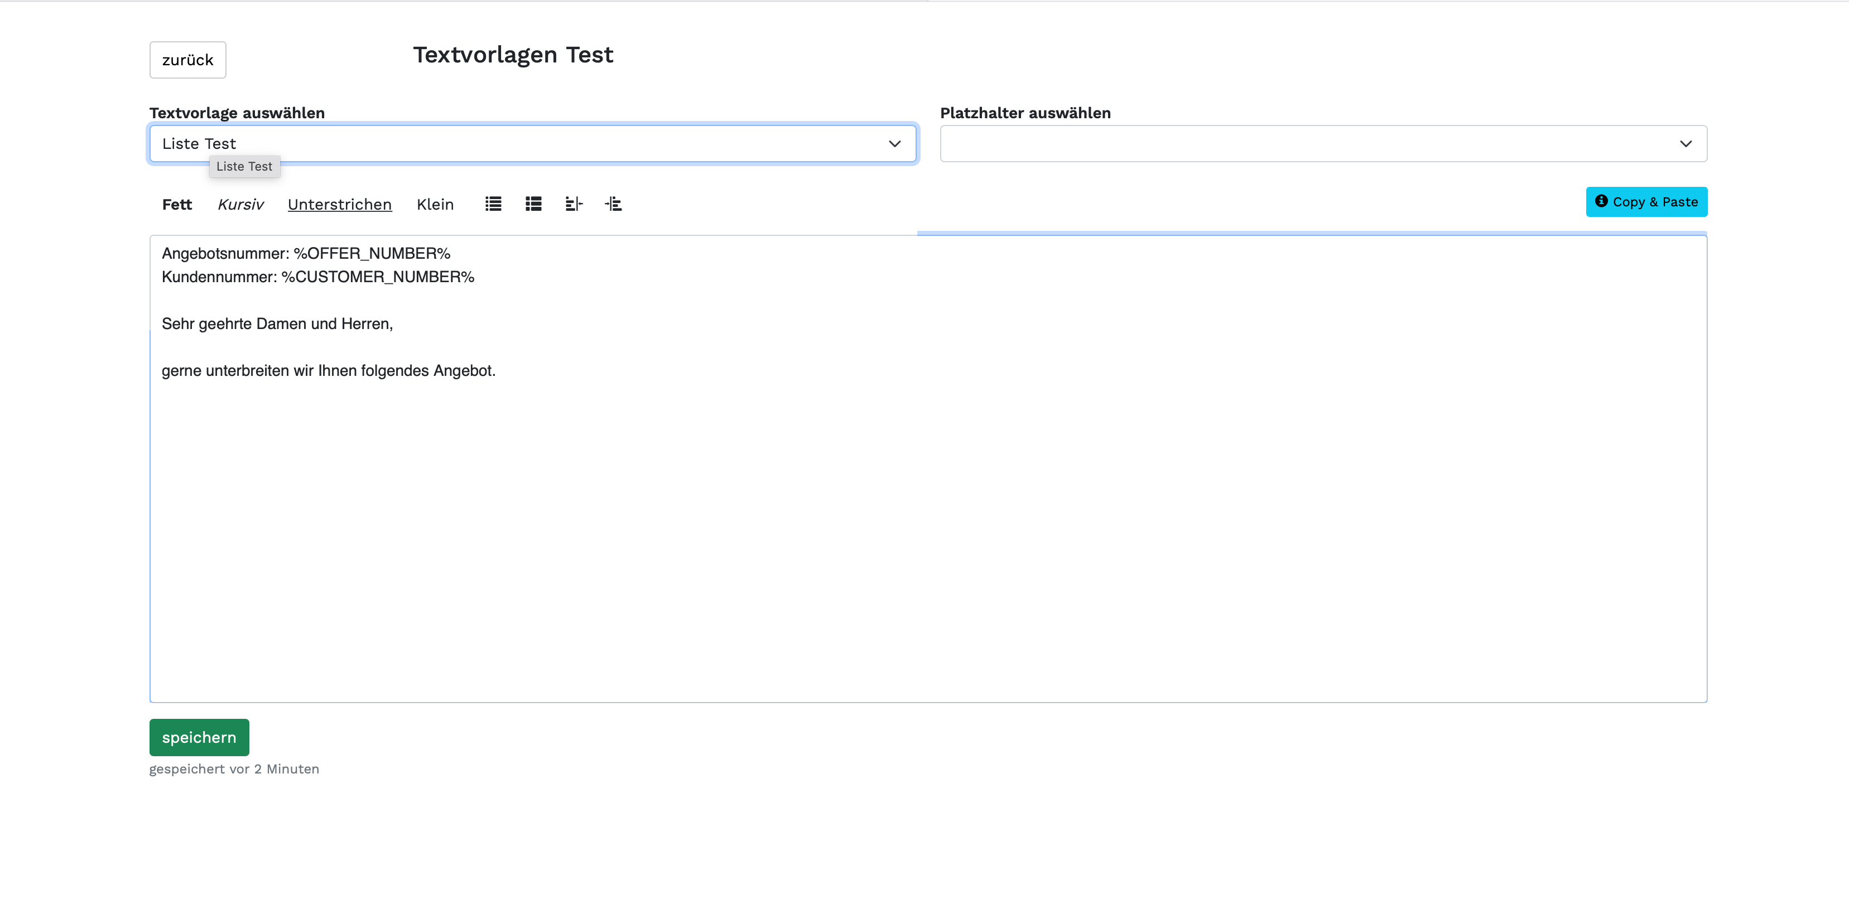Save the template with speichern
Screen dimensions: 1849x909
click(x=199, y=737)
